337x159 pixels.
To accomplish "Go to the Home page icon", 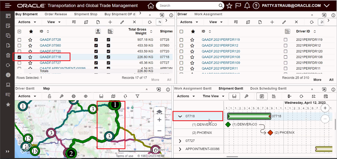I will 151,6.
